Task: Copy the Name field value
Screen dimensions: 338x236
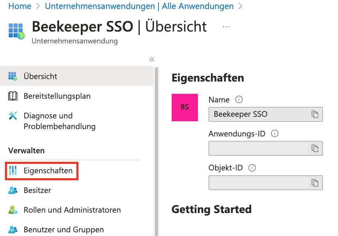Action: tap(315, 114)
